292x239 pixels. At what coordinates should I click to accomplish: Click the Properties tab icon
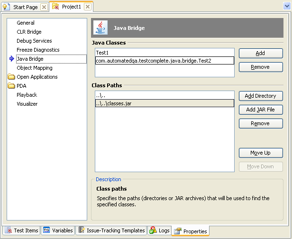pos(178,231)
